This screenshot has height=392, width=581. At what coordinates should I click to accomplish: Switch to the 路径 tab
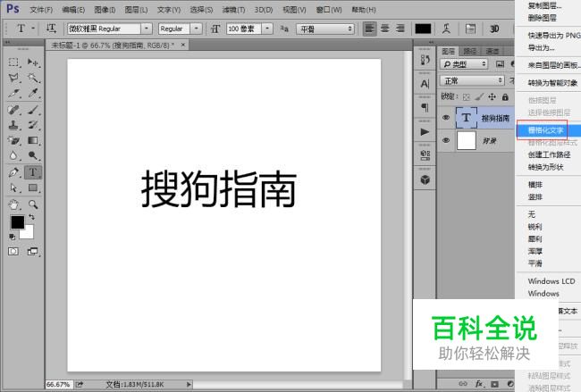[470, 51]
